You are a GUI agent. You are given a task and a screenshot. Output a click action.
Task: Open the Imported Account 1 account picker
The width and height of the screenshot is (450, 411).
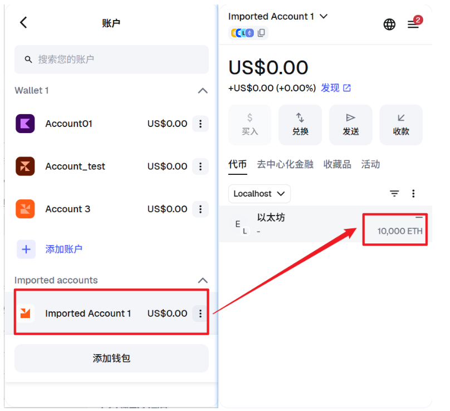click(x=278, y=16)
